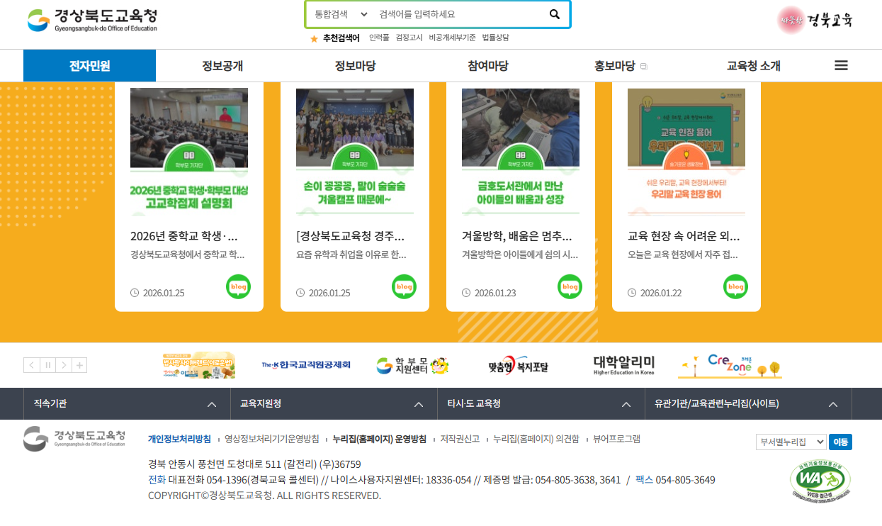Open the CreZone banner
The image size is (882, 526).
click(x=730, y=365)
